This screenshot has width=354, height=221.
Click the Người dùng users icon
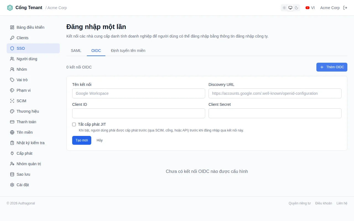click(12, 59)
